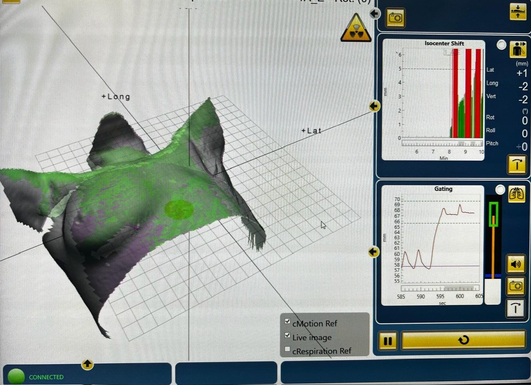Collapse the Gating panel with left arrow
The width and height of the screenshot is (531, 385).
pyautogui.click(x=373, y=252)
